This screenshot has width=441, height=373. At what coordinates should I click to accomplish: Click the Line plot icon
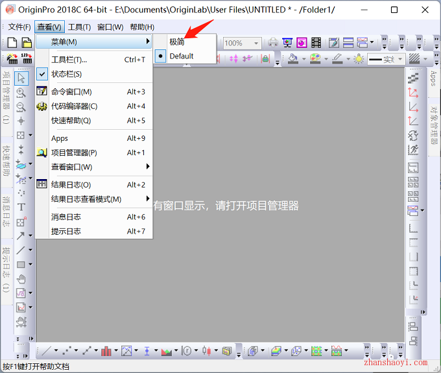tap(46, 350)
